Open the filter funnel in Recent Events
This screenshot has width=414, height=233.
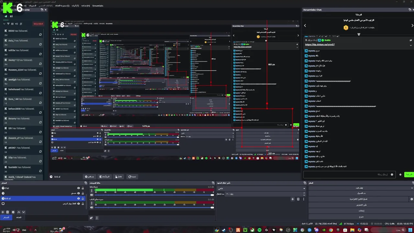(x=8, y=24)
